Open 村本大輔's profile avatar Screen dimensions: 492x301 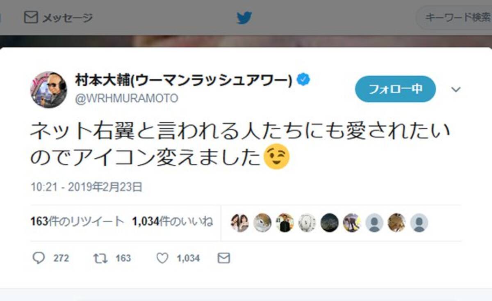pyautogui.click(x=48, y=89)
